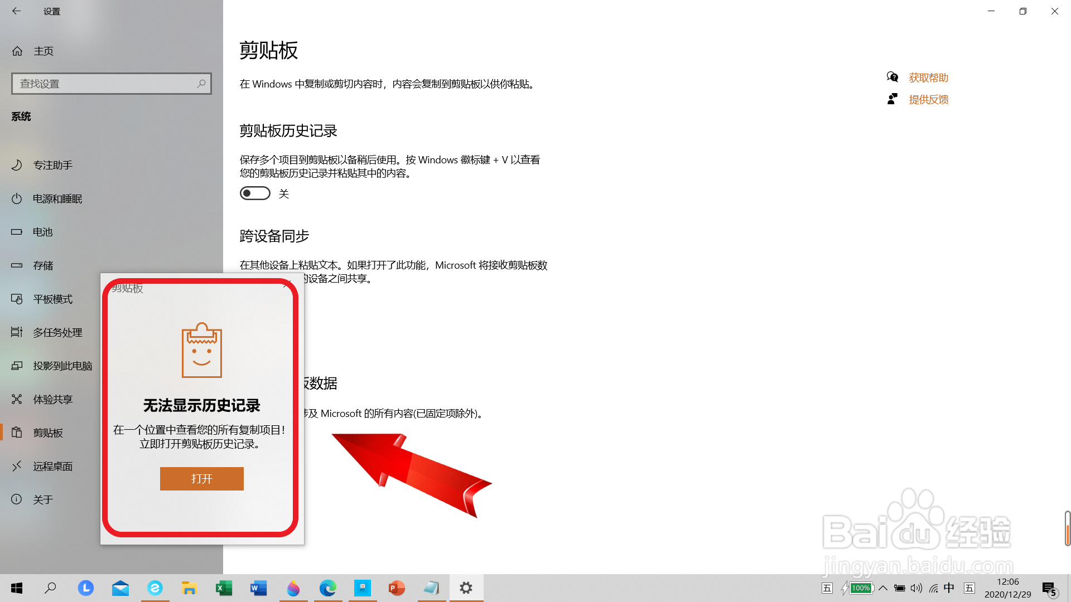1071x602 pixels.
Task: Launch Excel from the taskbar
Action: pyautogui.click(x=224, y=588)
